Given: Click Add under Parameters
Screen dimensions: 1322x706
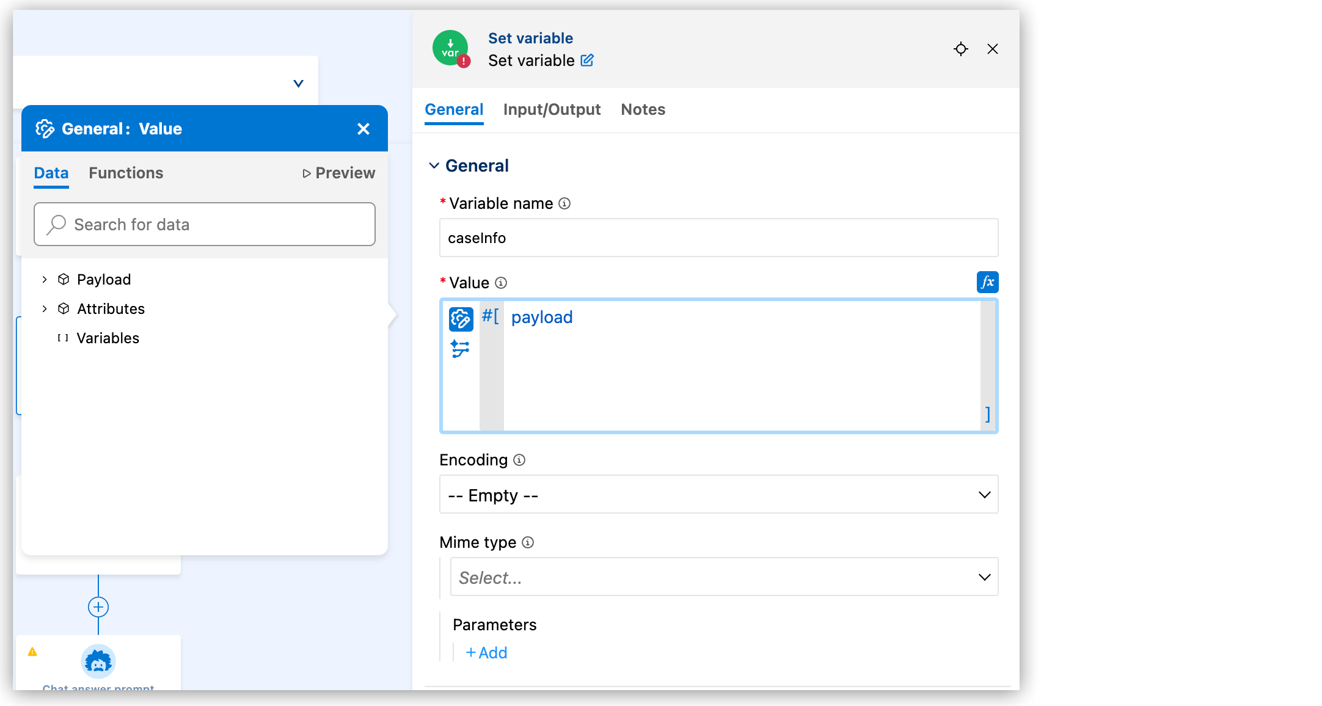Looking at the screenshot, I should [486, 652].
